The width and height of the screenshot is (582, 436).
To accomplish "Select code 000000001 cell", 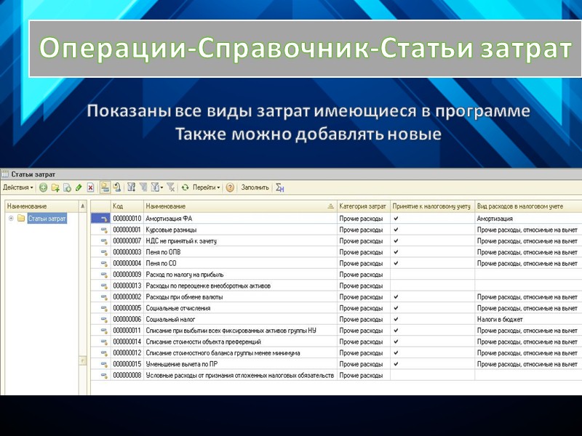I will point(127,230).
